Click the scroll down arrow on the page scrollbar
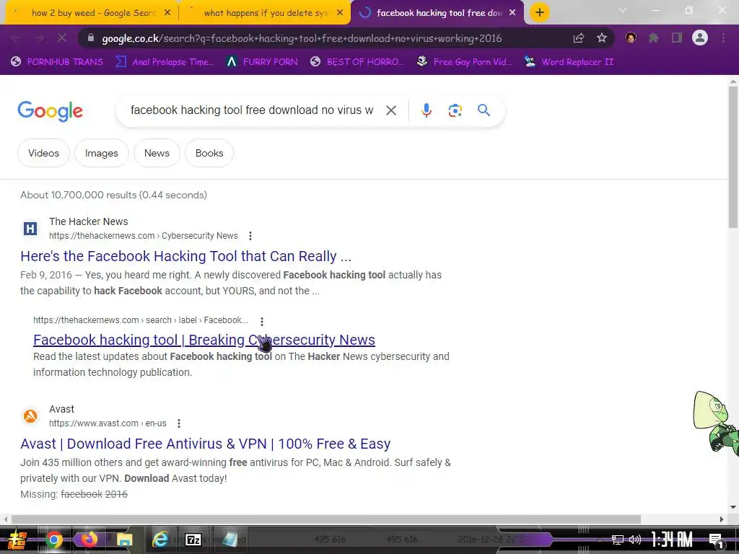The width and height of the screenshot is (739, 554). click(733, 507)
